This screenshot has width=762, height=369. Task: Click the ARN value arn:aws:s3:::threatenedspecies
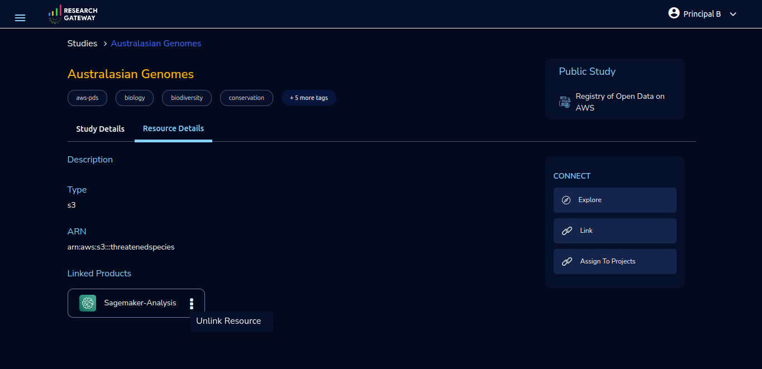click(x=121, y=247)
